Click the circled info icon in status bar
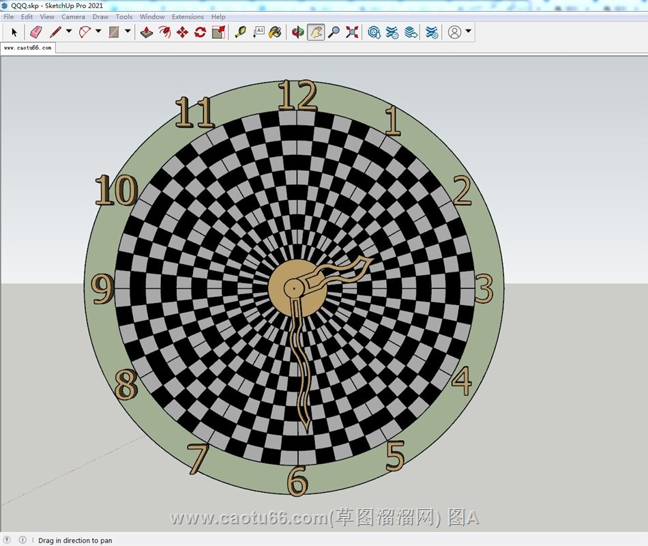 [23, 540]
